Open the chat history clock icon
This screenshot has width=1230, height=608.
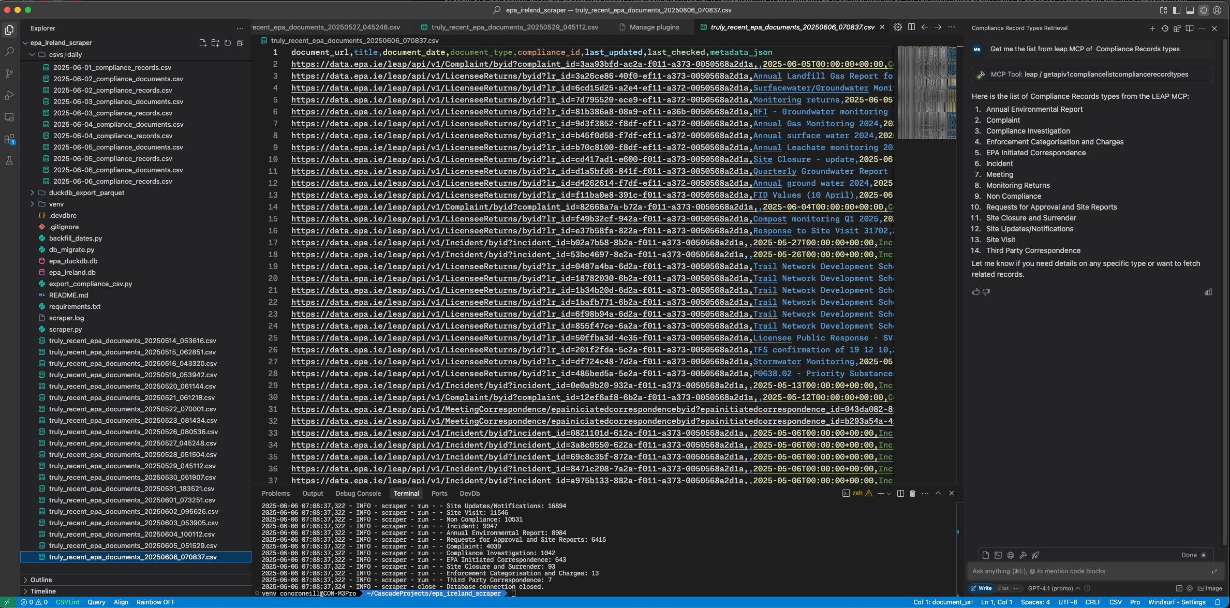coord(1165,28)
